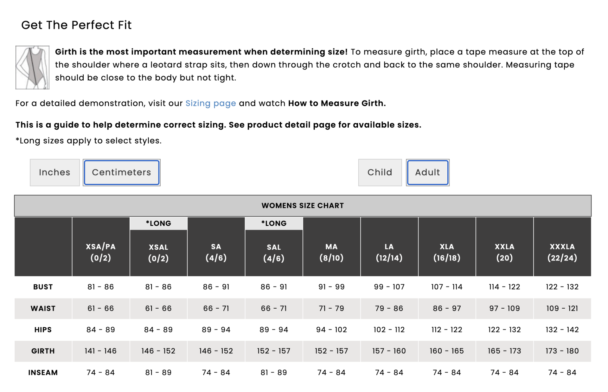This screenshot has height=392, width=608.
Task: Click the XSAL long size column header
Action: click(158, 253)
